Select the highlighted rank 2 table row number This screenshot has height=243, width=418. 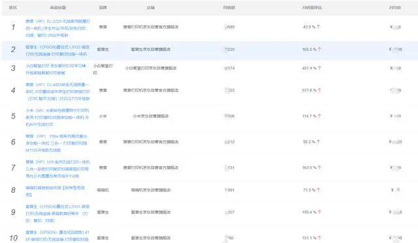[x=13, y=49]
